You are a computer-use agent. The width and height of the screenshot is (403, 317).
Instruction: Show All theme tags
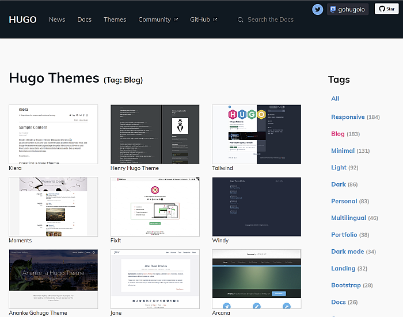pyautogui.click(x=335, y=99)
